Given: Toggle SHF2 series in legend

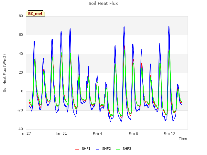Looking at the screenshot, I should tap(103, 149).
